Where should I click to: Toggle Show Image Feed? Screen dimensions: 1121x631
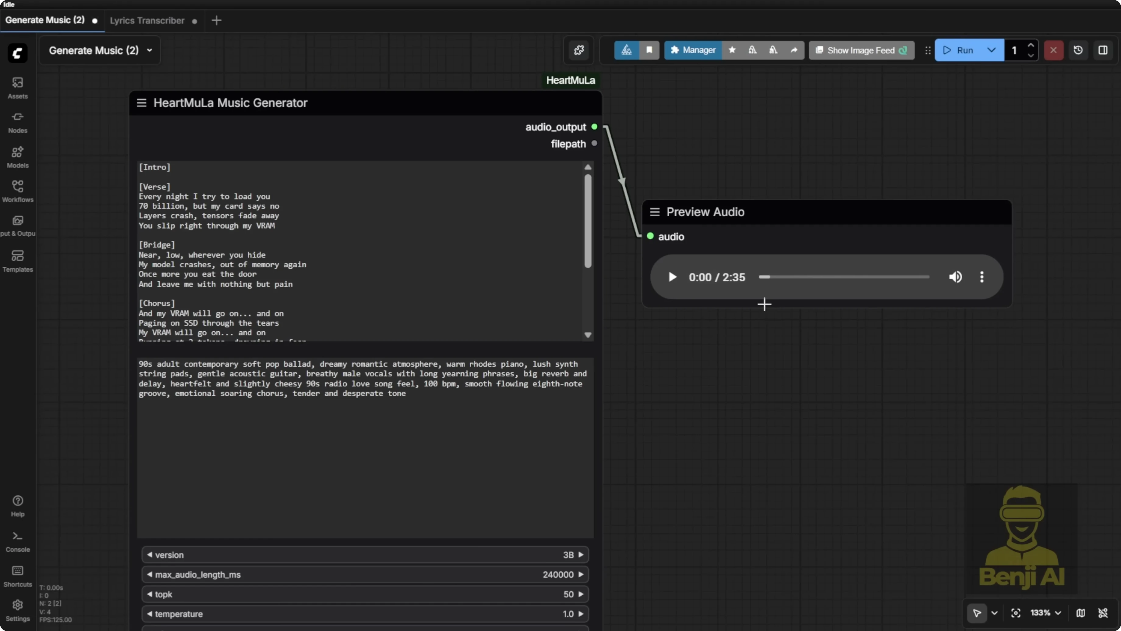(x=860, y=50)
